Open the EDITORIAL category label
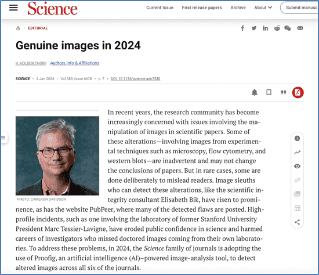This screenshot has width=319, height=275. tap(38, 28)
